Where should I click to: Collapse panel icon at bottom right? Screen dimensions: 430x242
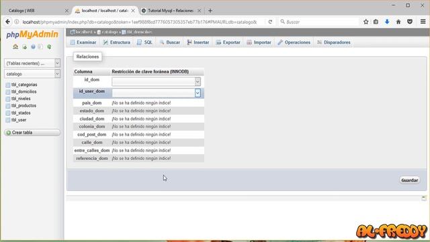(x=423, y=198)
